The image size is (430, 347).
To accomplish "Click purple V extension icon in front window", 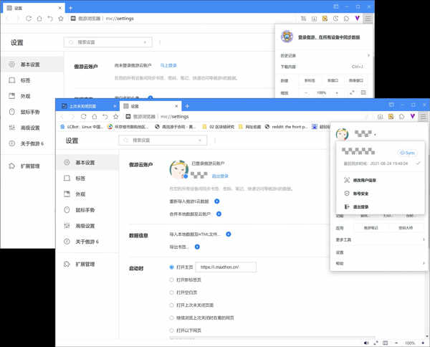I will 413,117.
